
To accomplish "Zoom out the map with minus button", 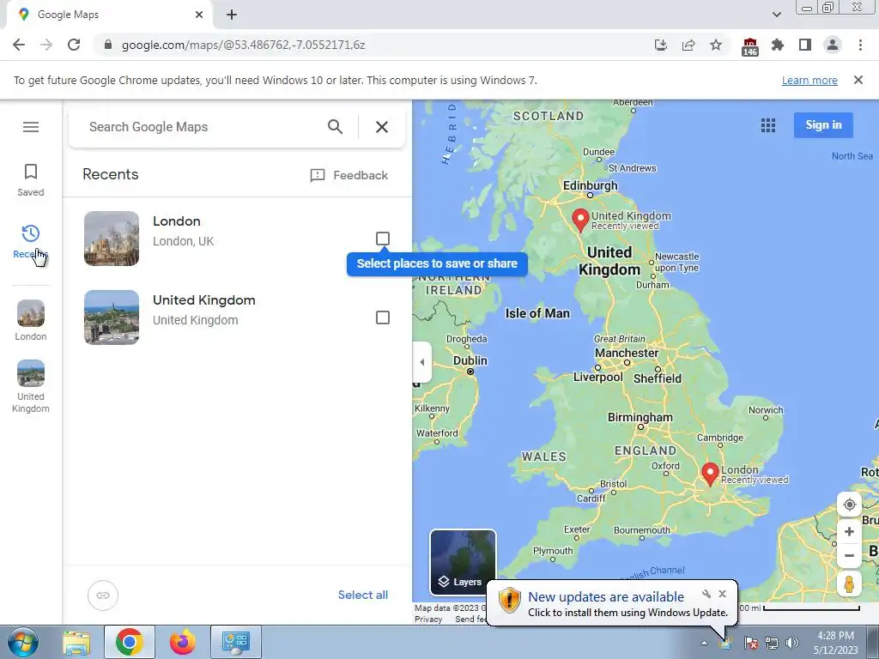I will point(849,556).
